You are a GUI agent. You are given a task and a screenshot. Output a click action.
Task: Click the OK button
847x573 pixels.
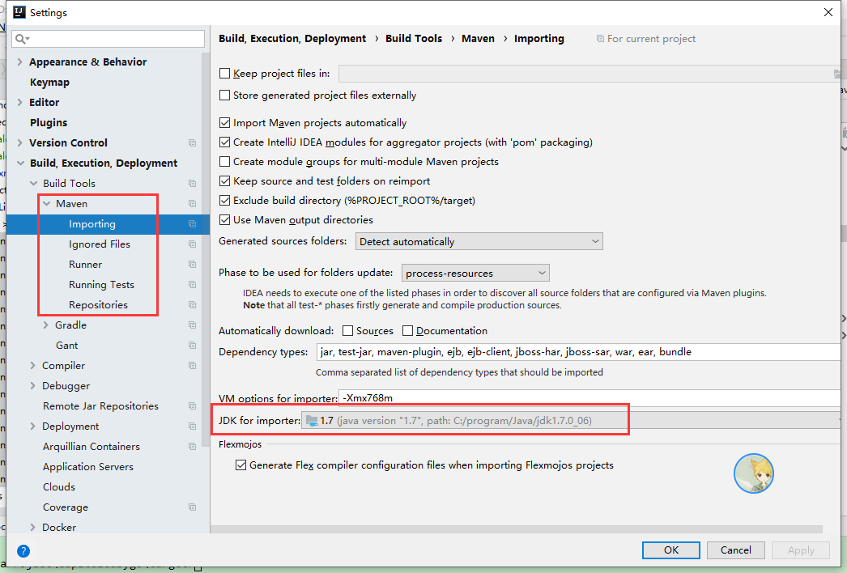click(x=670, y=550)
